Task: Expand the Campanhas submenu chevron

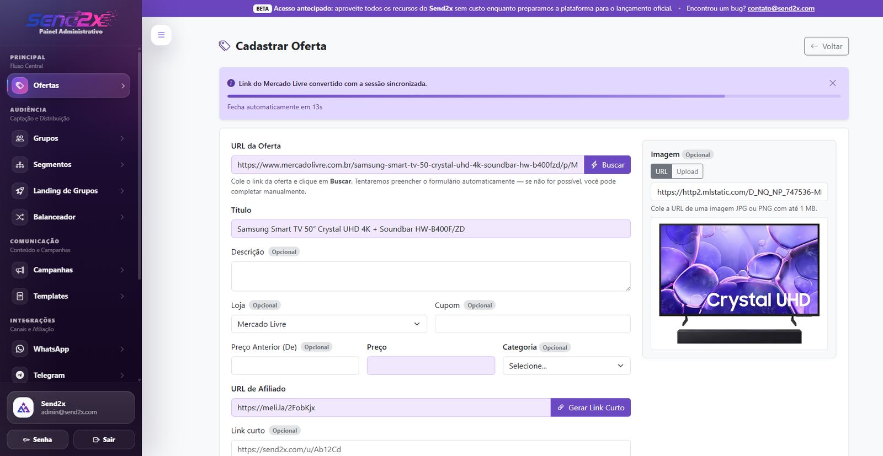Action: coord(122,270)
